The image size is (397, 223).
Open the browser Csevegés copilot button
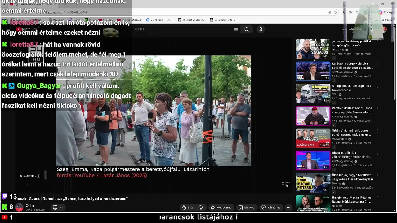click(386, 12)
